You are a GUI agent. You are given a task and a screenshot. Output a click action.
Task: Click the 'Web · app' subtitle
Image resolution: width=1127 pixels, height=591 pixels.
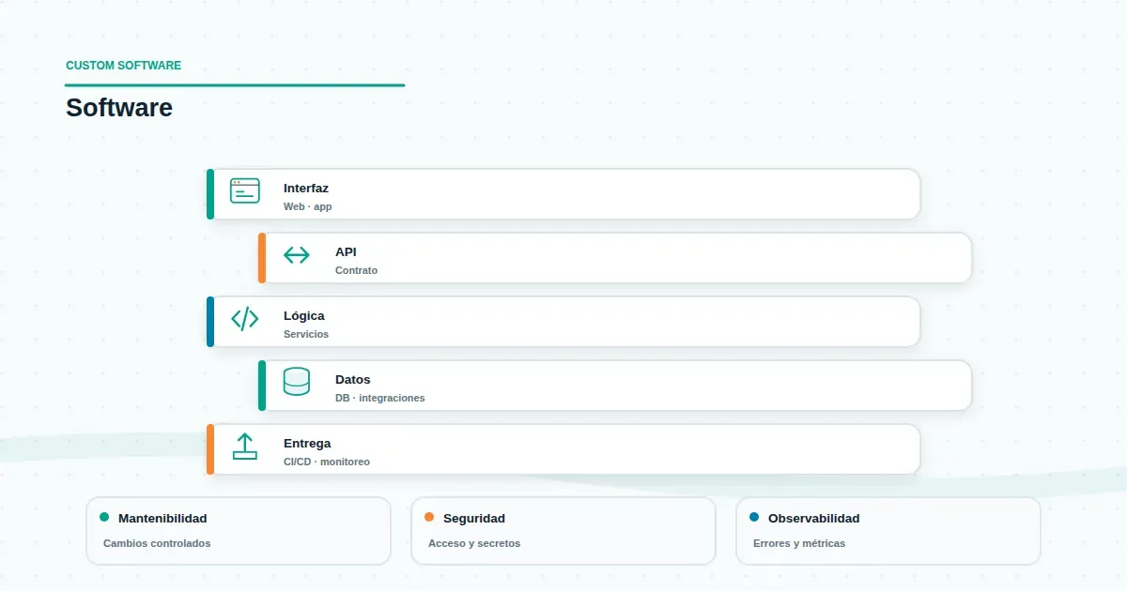tap(308, 206)
